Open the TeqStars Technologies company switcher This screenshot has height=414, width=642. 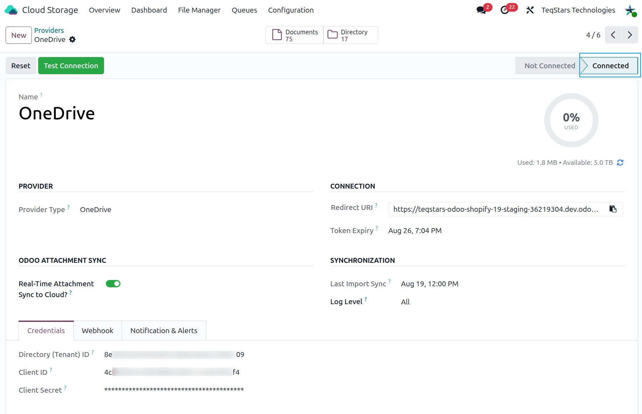[x=578, y=10]
